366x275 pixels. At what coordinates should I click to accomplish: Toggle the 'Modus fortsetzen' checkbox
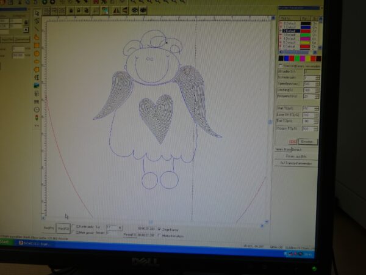pos(159,235)
